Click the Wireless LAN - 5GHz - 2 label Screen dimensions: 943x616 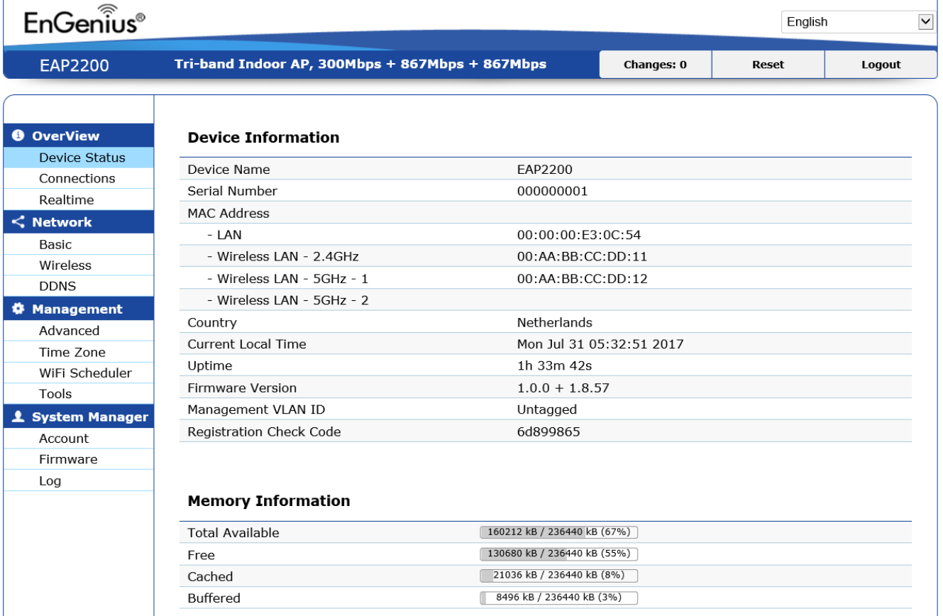pyautogui.click(x=287, y=300)
